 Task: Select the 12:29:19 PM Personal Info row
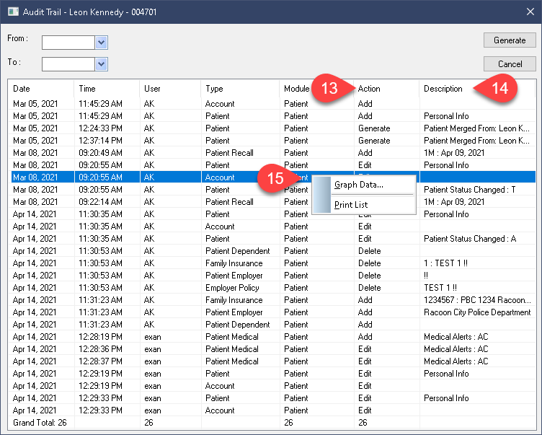point(272,374)
